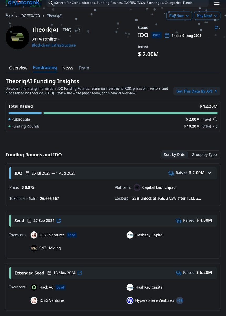Click the IOSG Ventures logo in Seed round
Image resolution: width=226 pixels, height=316 pixels.
34,235
